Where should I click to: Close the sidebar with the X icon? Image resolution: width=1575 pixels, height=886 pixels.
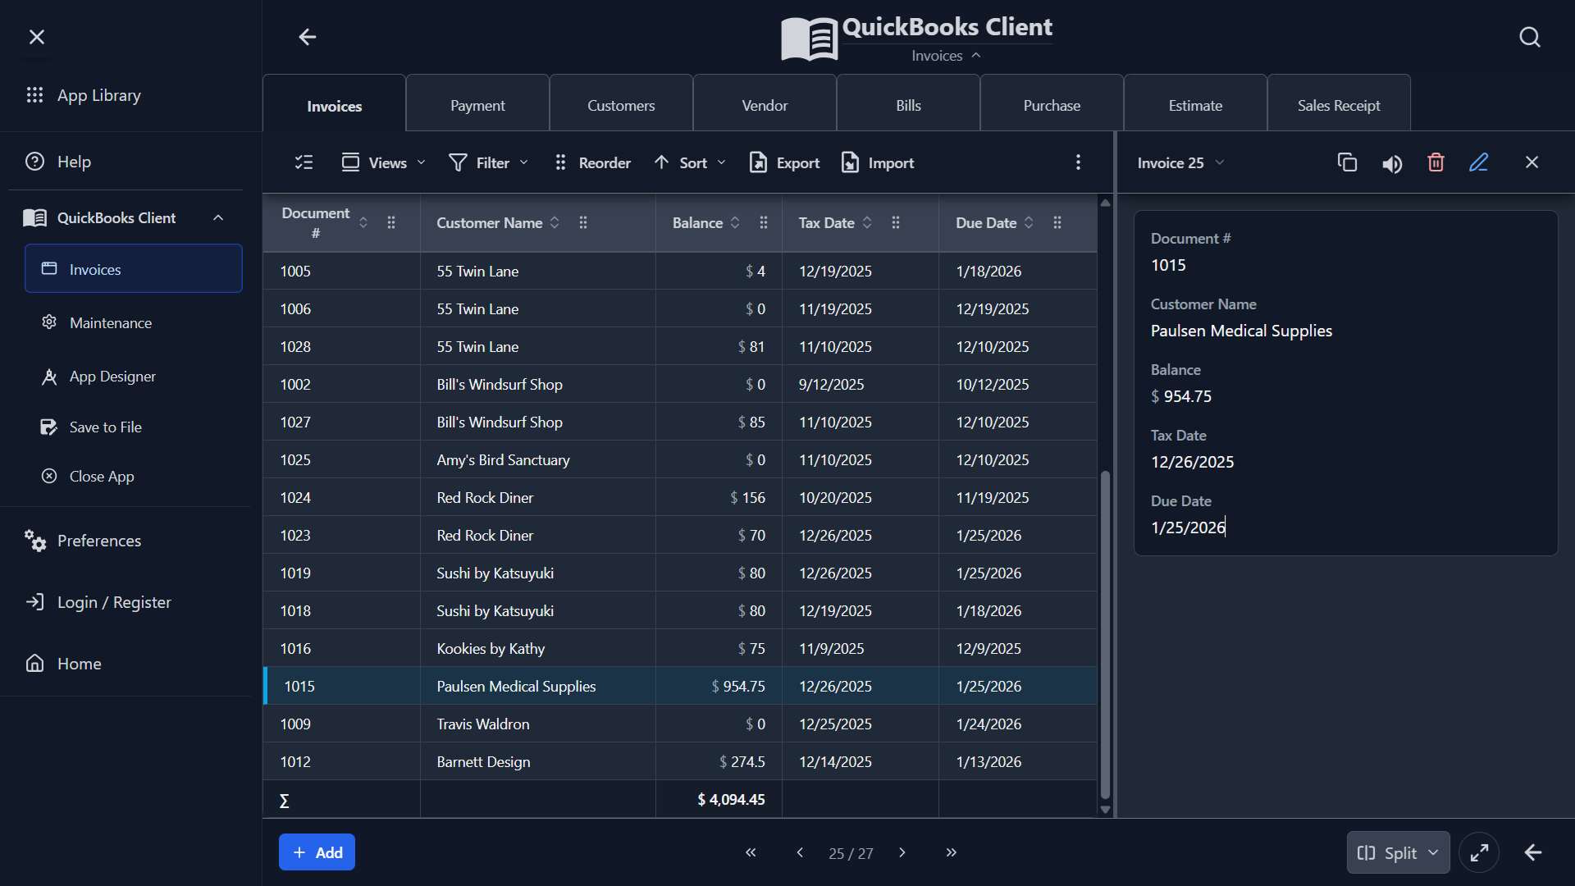coord(37,37)
